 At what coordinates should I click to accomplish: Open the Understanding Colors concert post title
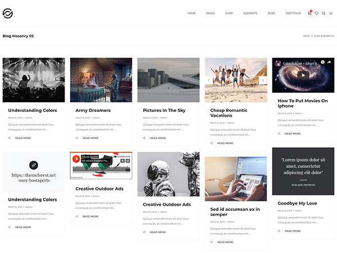[x=33, y=110]
